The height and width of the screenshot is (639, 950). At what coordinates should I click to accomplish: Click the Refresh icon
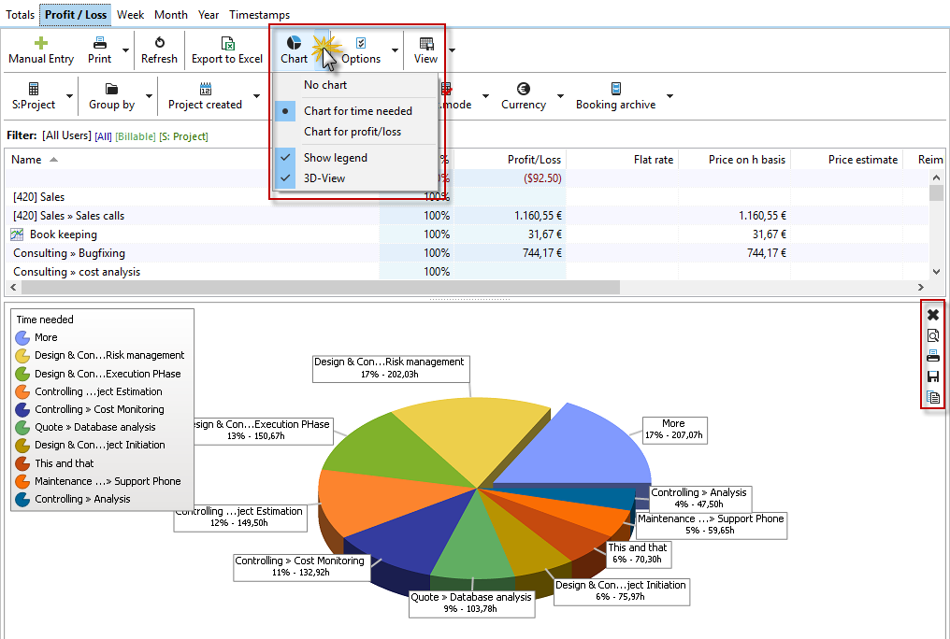pyautogui.click(x=159, y=43)
